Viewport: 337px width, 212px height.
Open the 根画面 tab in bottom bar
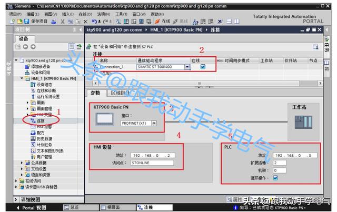point(117,207)
